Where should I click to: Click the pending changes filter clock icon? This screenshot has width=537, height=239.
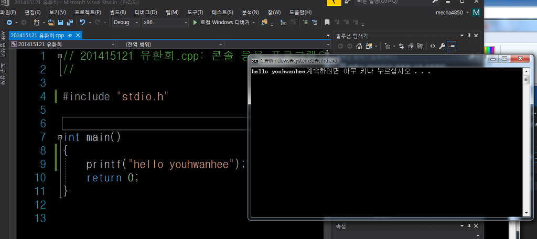coord(388,46)
